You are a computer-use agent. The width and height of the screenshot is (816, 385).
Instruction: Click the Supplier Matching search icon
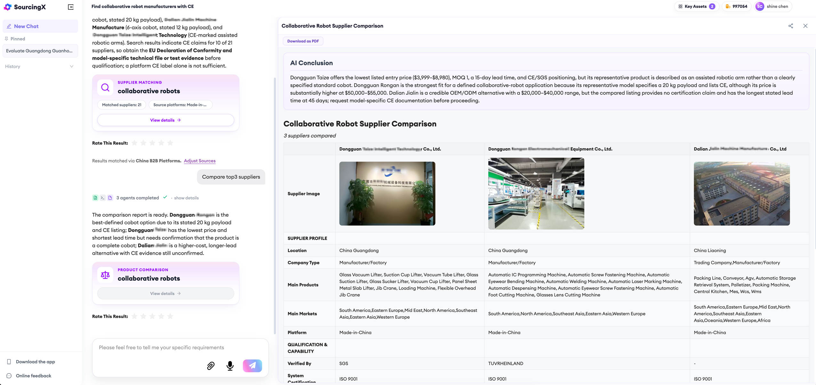point(105,87)
